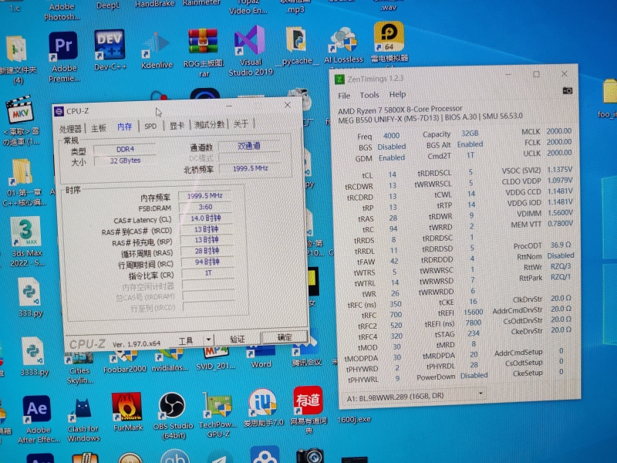Open Adobe Photoshop desktop shortcut

62,8
